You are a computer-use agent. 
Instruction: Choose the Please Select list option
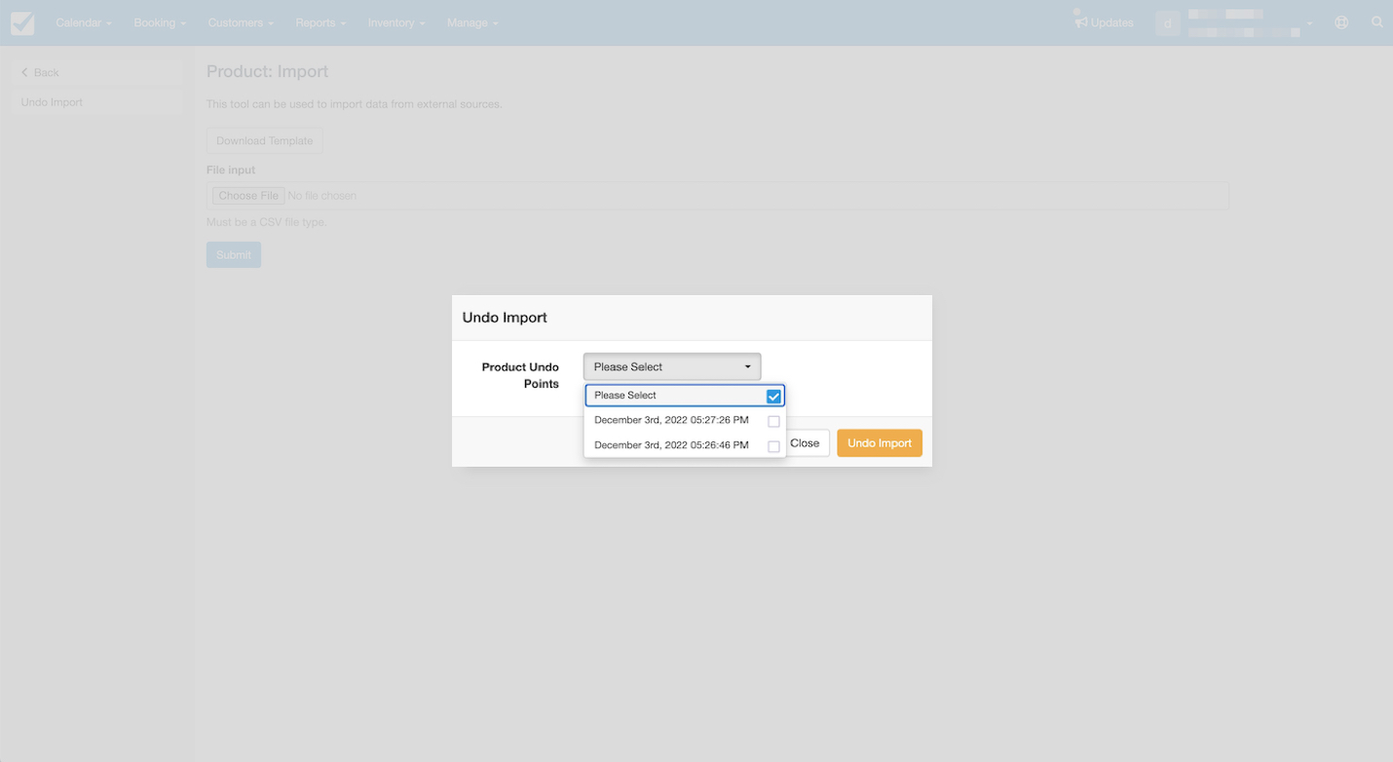click(685, 395)
